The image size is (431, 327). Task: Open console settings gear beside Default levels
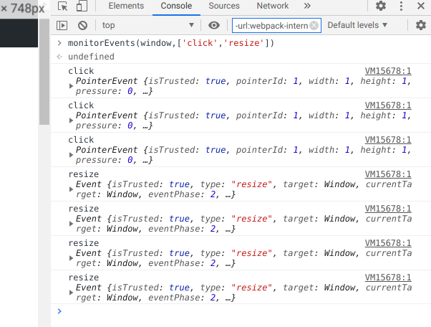point(420,25)
